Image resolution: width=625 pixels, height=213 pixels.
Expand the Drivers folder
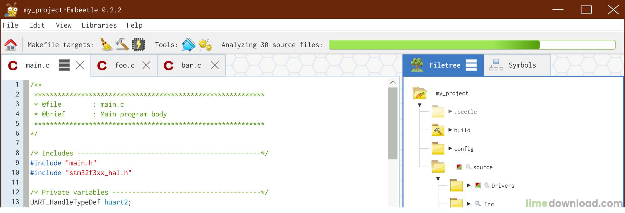(469, 185)
